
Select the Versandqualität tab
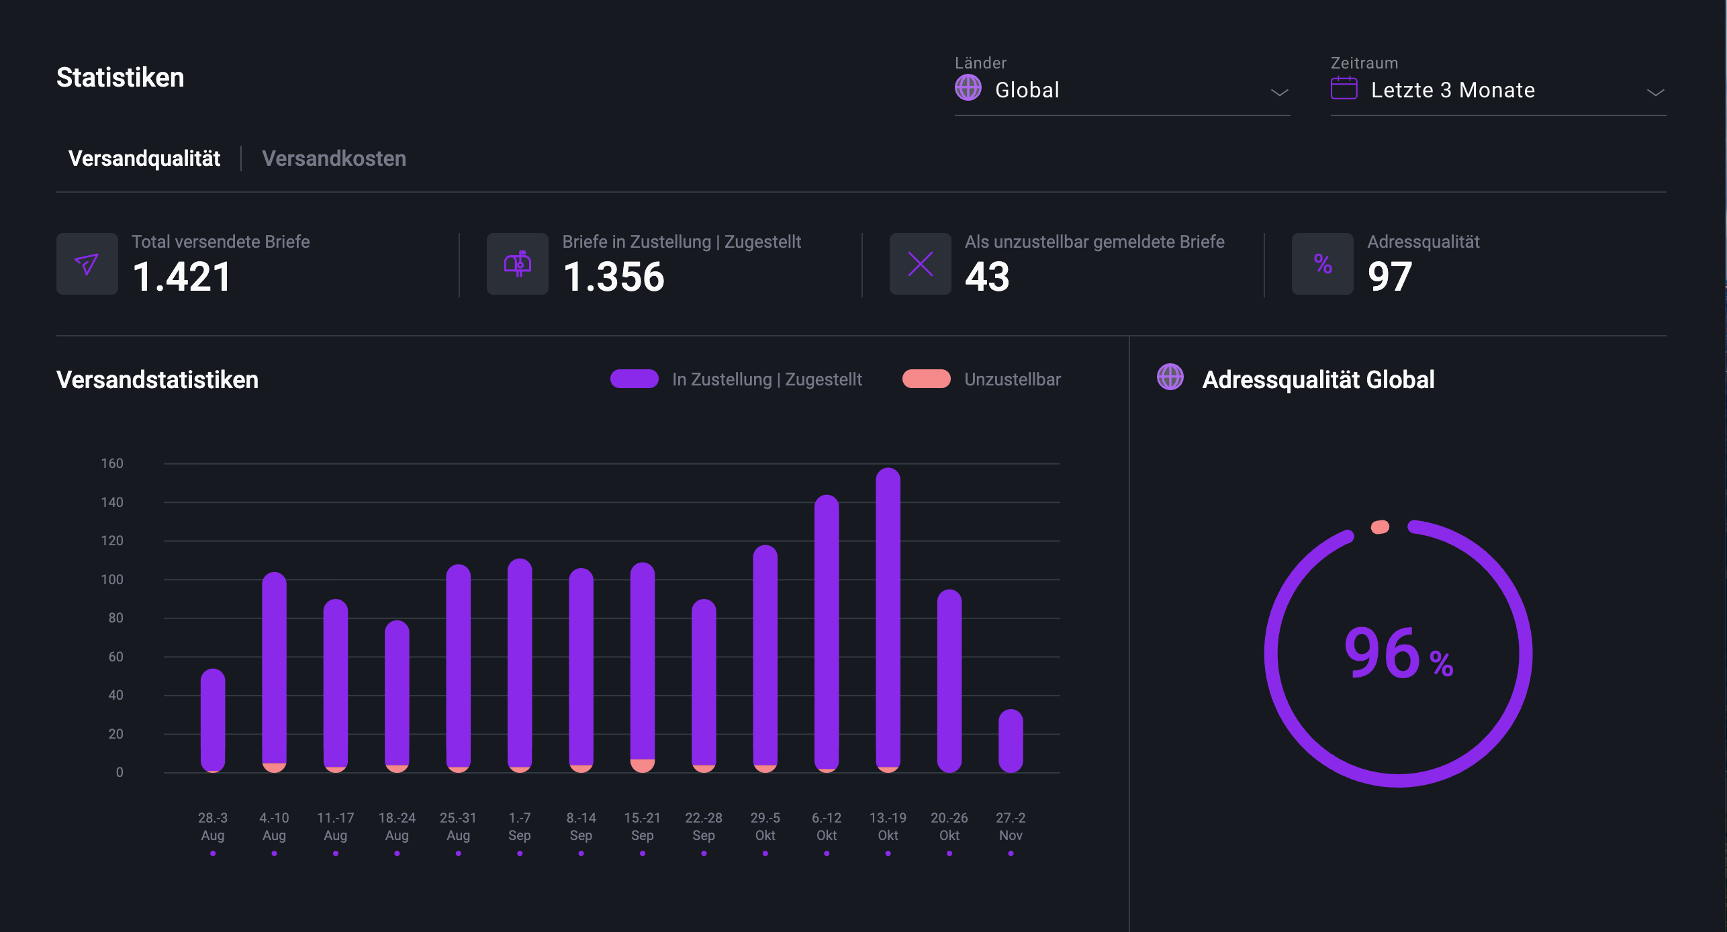[x=144, y=158]
